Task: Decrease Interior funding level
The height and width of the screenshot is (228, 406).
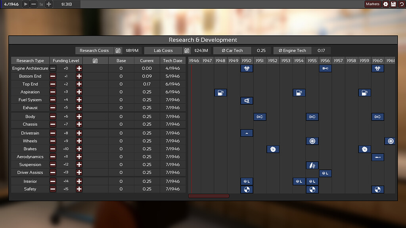Action: tap(53, 181)
